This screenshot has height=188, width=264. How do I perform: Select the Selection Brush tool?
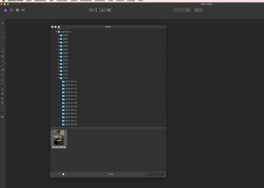click(x=2, y=37)
